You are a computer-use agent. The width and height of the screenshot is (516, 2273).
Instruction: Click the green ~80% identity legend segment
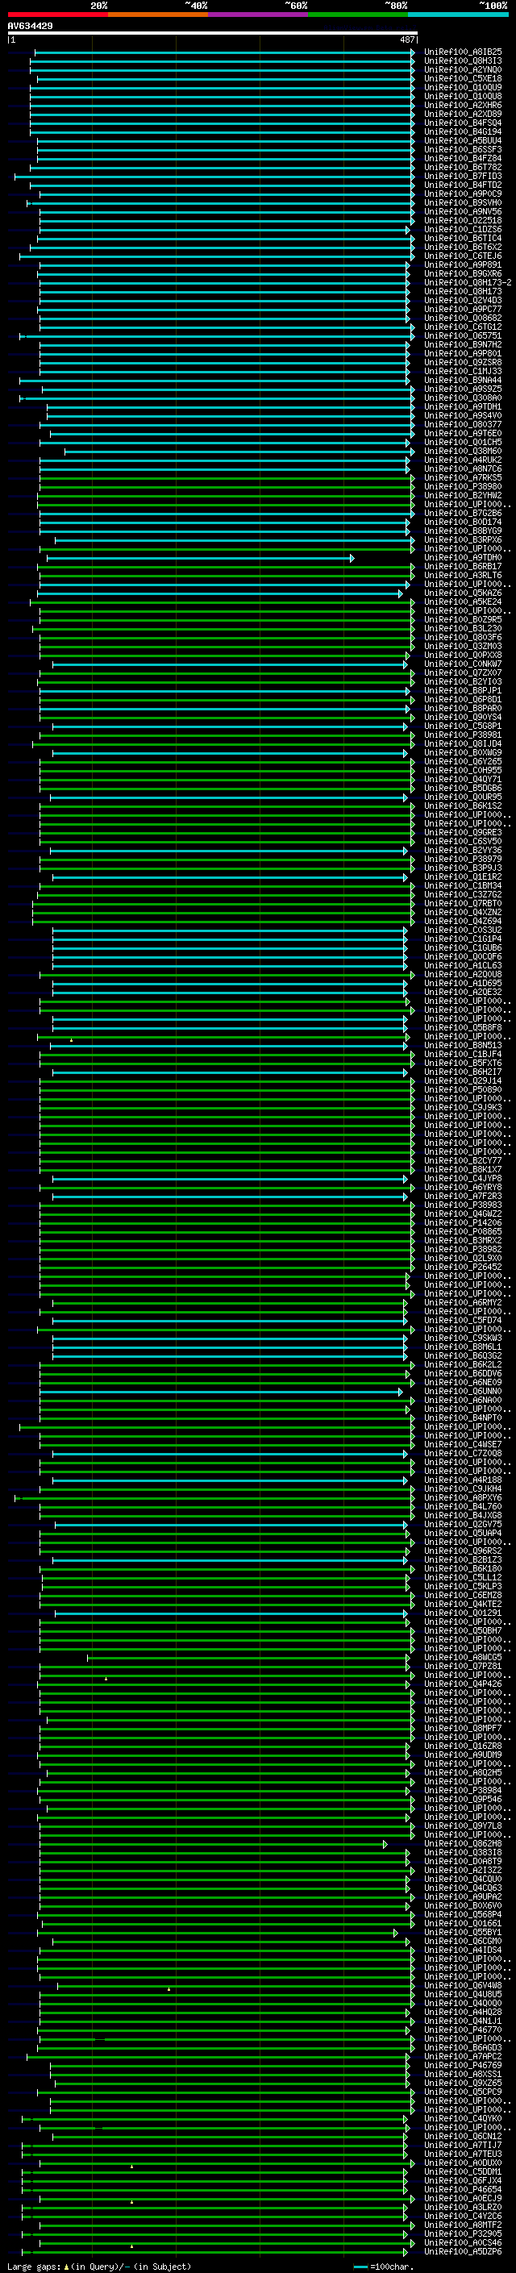(x=357, y=15)
